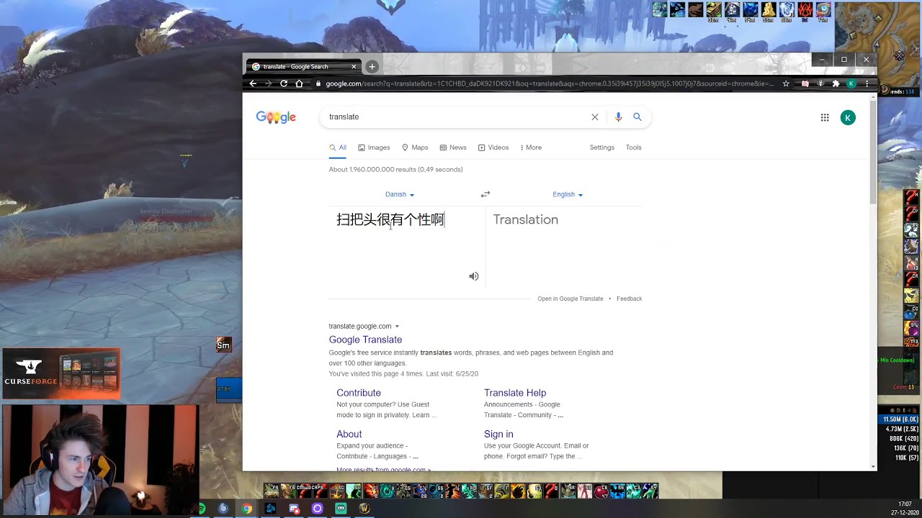
Task: Reload the Google search page
Action: [x=284, y=83]
